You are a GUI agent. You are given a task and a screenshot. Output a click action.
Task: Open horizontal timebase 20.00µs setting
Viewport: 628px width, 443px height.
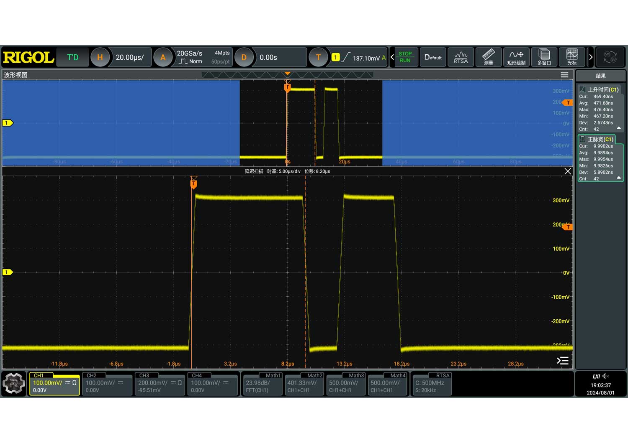(x=129, y=58)
